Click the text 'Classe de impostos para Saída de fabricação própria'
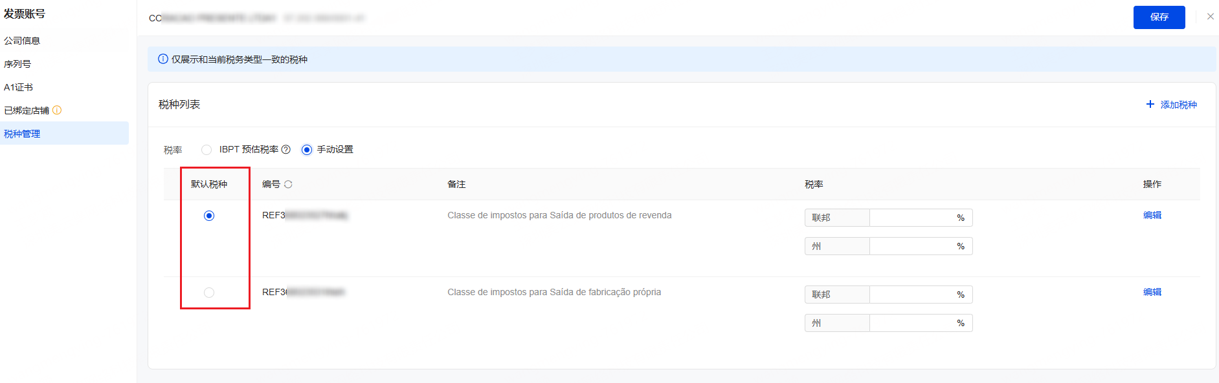This screenshot has width=1219, height=383. pos(554,292)
